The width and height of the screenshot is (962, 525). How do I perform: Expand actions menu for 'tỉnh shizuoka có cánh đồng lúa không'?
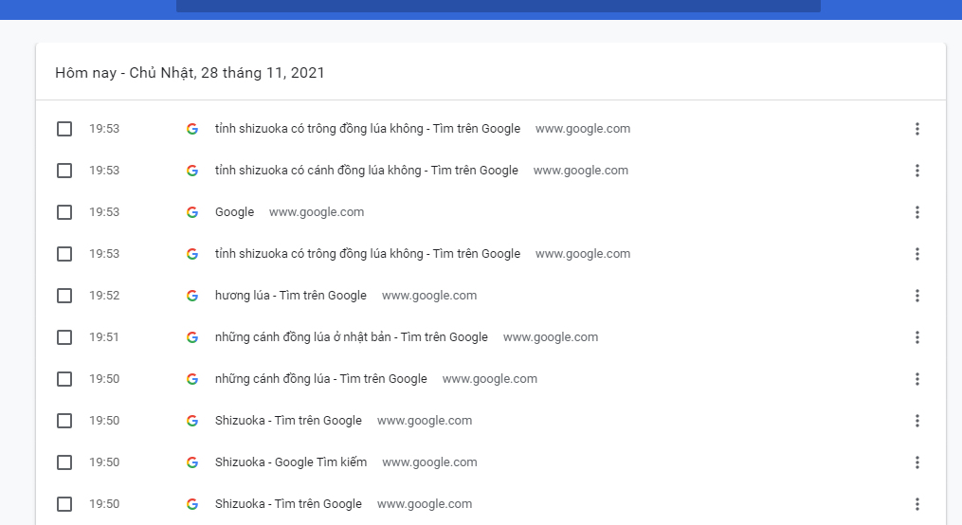click(917, 171)
